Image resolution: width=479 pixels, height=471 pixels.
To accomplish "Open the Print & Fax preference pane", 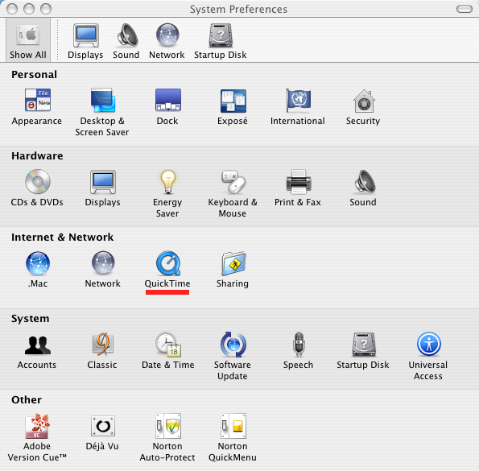I will (298, 188).
